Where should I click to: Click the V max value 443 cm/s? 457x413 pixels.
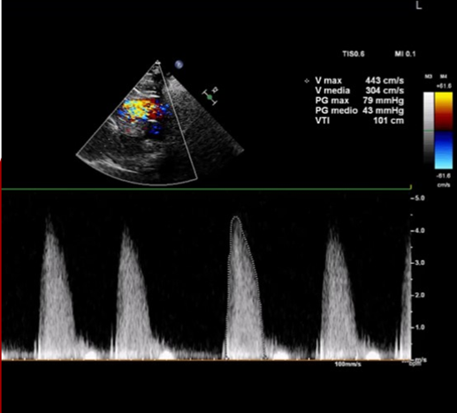click(385, 80)
